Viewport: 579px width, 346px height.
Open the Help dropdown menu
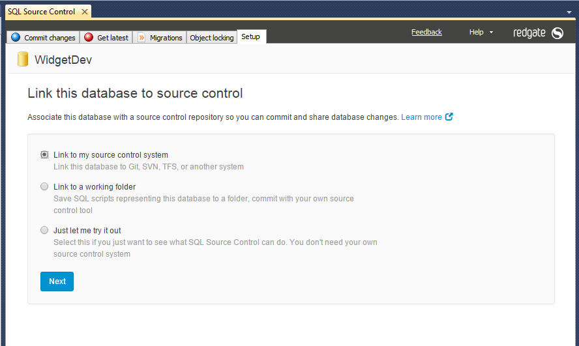pos(481,32)
